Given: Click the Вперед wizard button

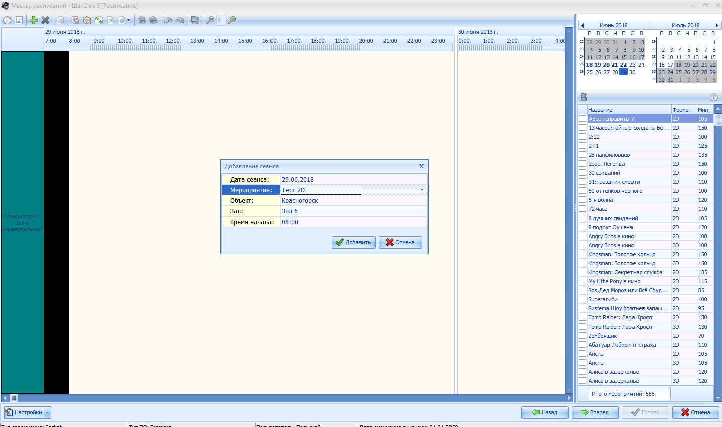Looking at the screenshot, I should click(x=595, y=412).
